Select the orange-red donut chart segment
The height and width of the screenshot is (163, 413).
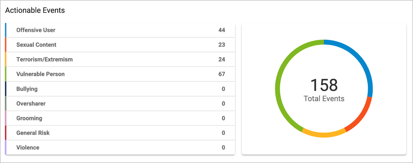362,116
